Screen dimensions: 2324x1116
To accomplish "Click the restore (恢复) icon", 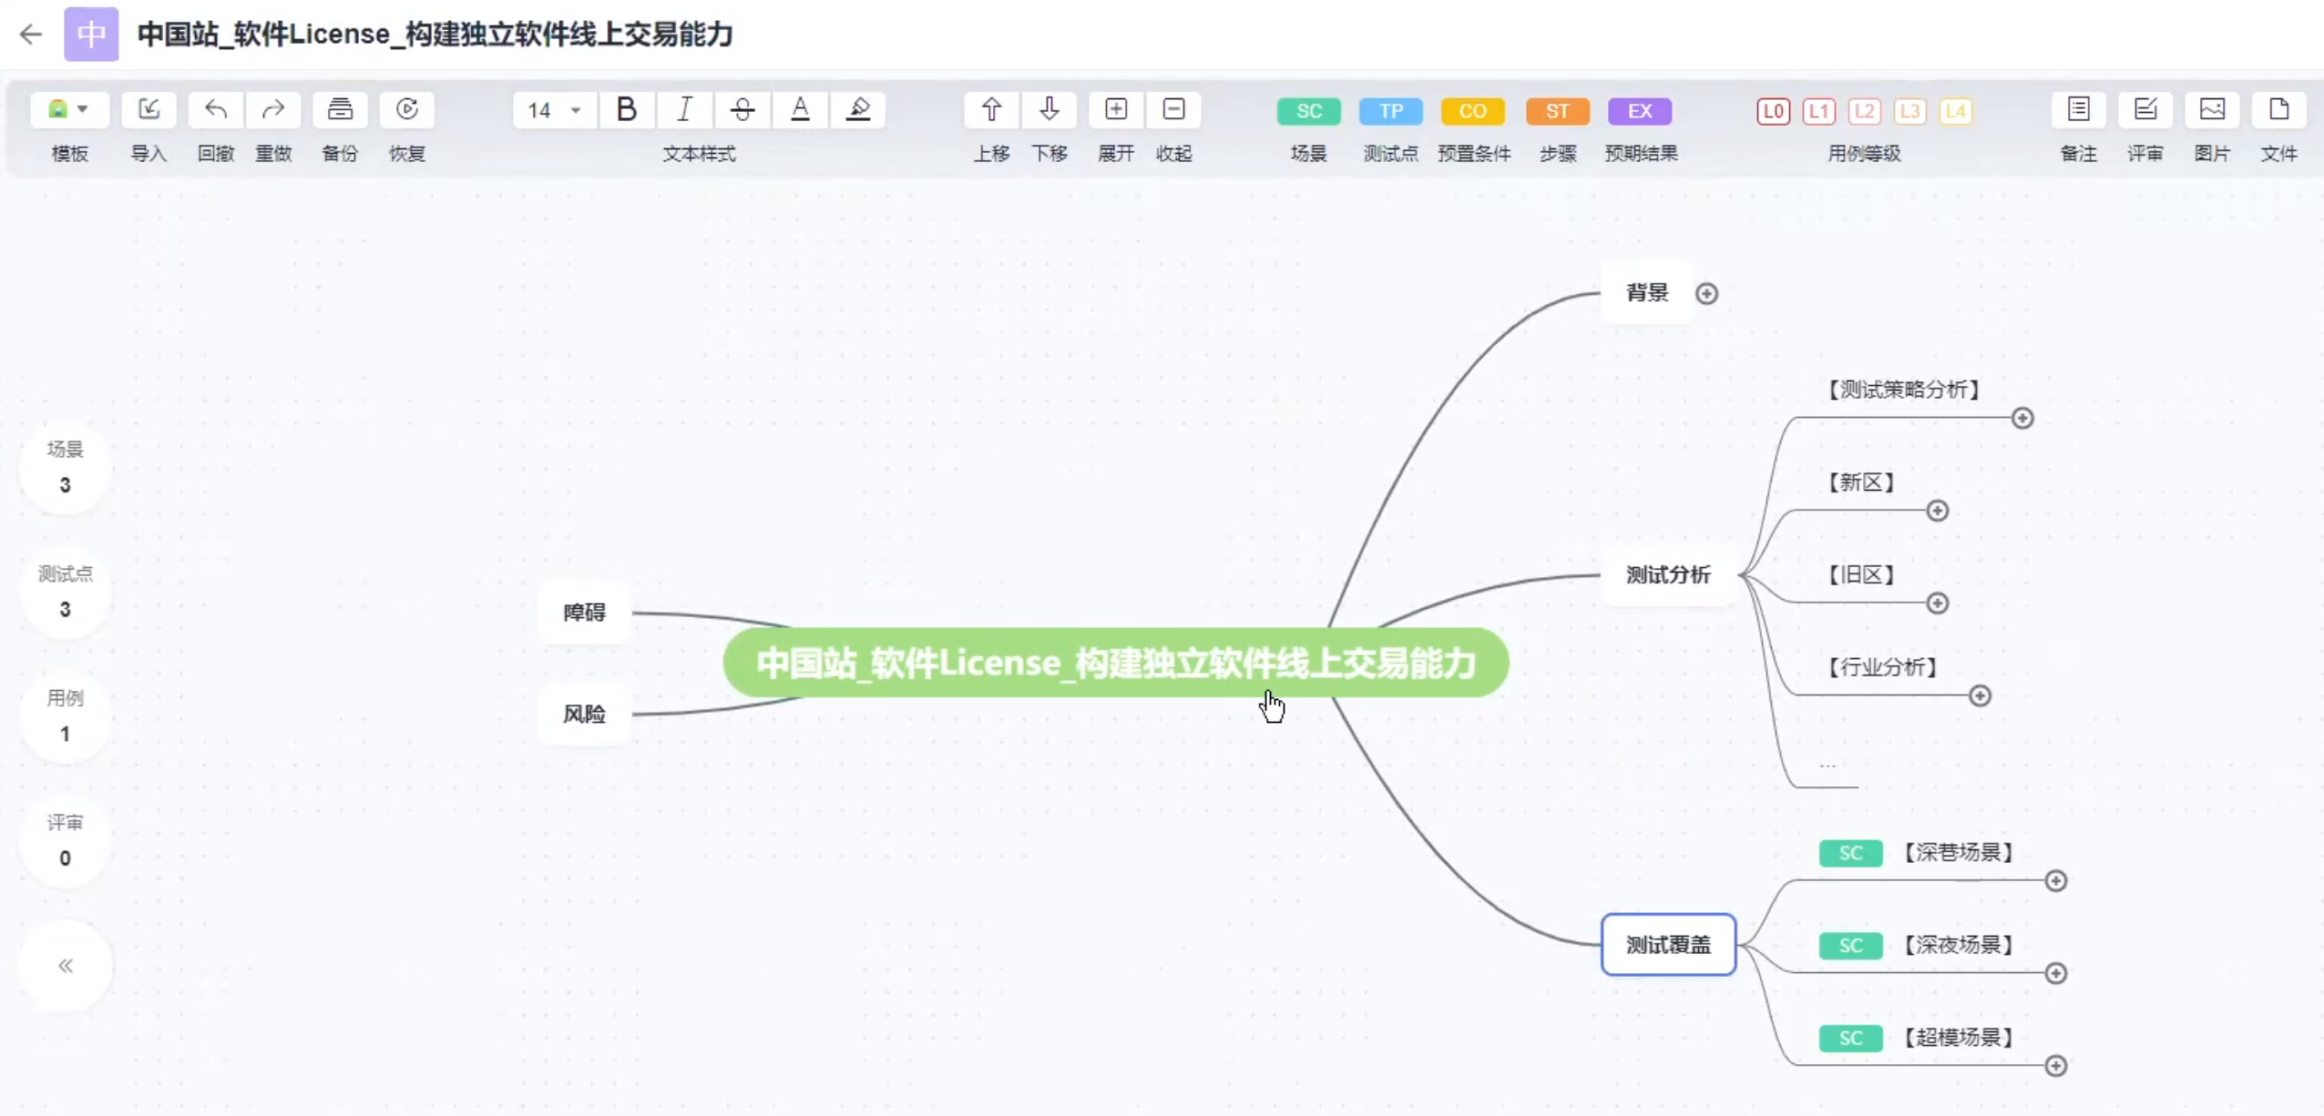I will (406, 110).
